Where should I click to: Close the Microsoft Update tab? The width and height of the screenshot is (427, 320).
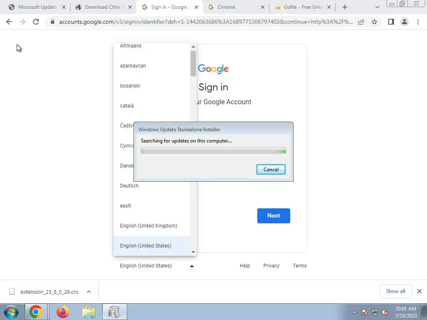point(64,7)
